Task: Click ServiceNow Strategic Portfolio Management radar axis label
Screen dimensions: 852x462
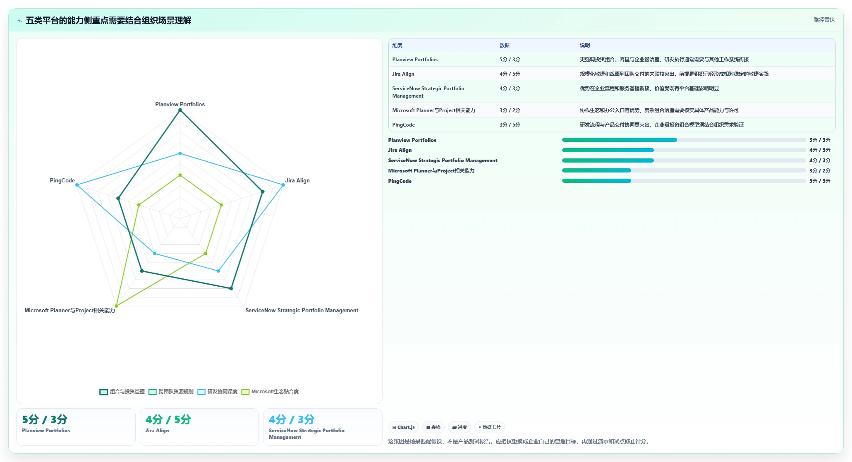Action: (x=302, y=310)
